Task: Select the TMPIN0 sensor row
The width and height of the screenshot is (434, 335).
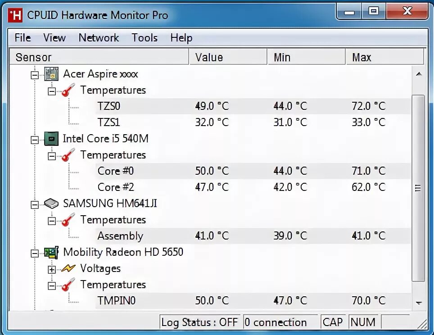Action: coord(253,301)
